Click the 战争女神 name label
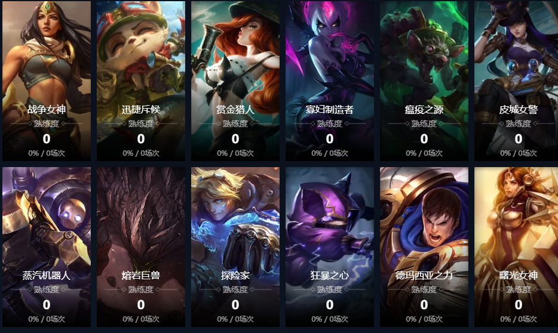 47,109
